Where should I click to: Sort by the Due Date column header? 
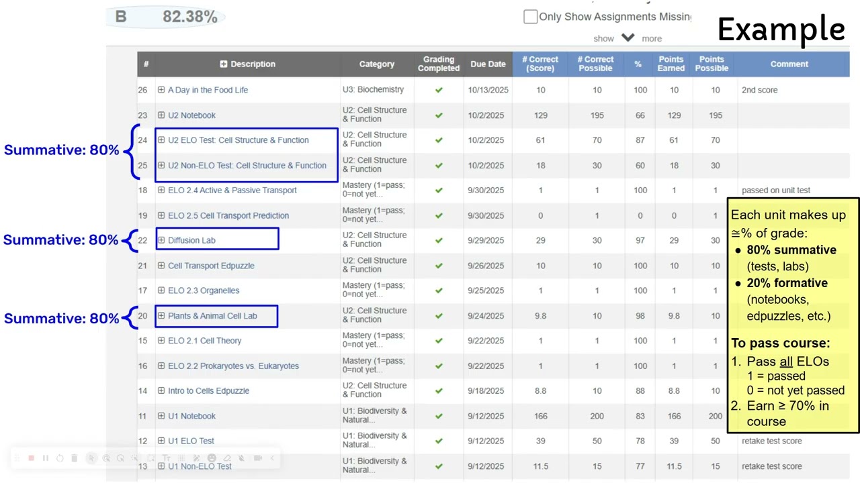[x=488, y=64]
